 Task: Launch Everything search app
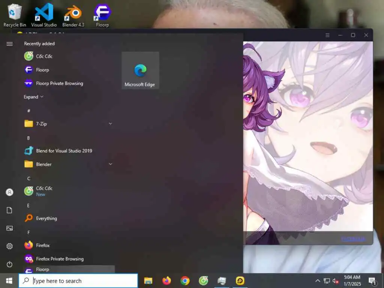69,218
